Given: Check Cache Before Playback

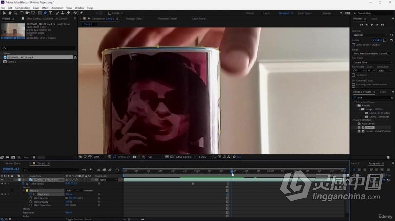Looking at the screenshot, I should tap(354, 45).
